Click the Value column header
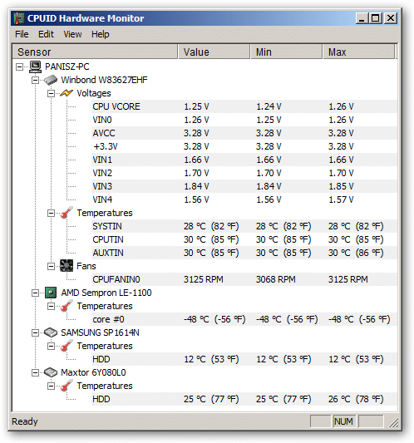This screenshot has height=443, width=414. point(214,52)
